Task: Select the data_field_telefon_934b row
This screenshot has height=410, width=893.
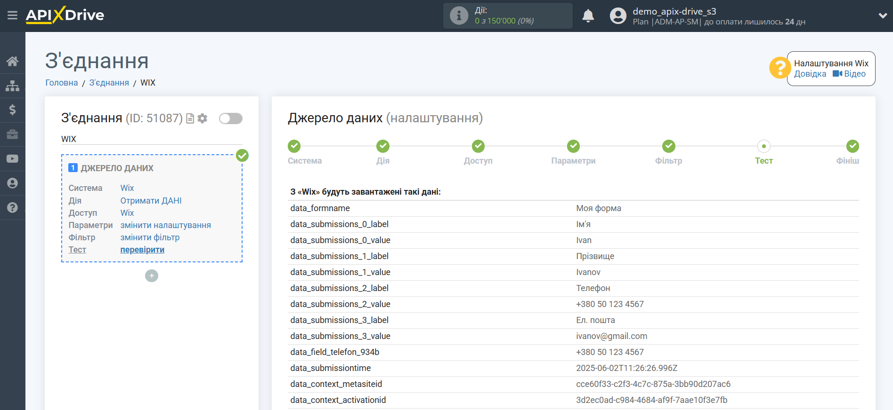Action: click(573, 352)
